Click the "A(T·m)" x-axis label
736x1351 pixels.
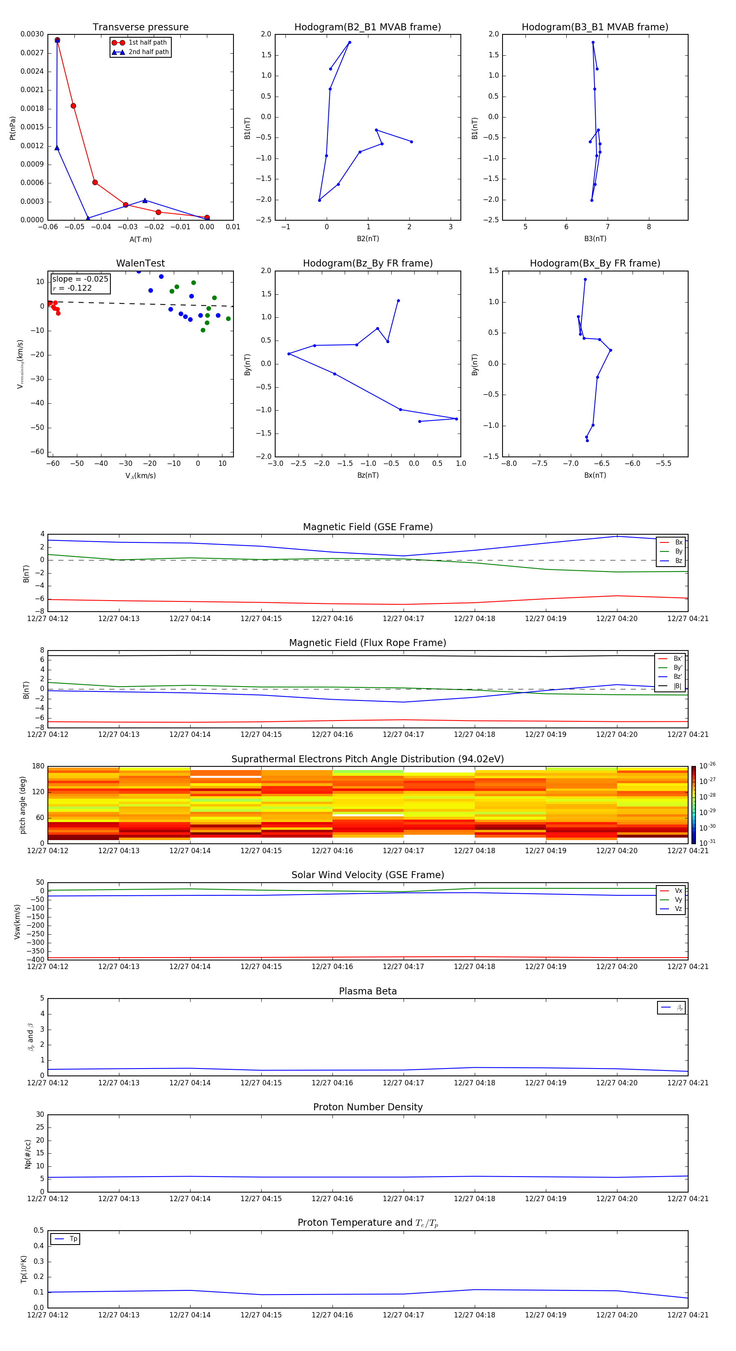coord(140,239)
